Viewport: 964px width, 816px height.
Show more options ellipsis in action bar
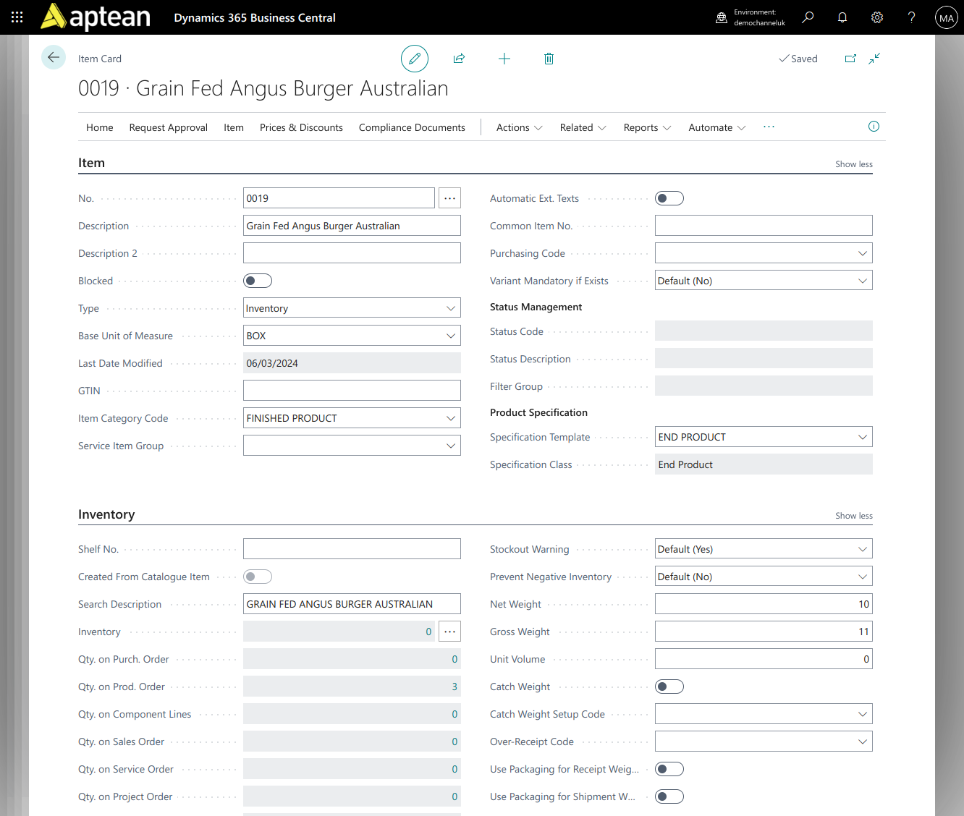coord(769,127)
